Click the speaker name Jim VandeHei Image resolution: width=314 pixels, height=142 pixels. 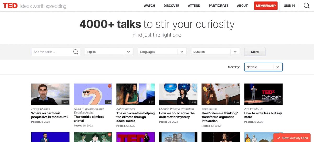[x=254, y=109]
